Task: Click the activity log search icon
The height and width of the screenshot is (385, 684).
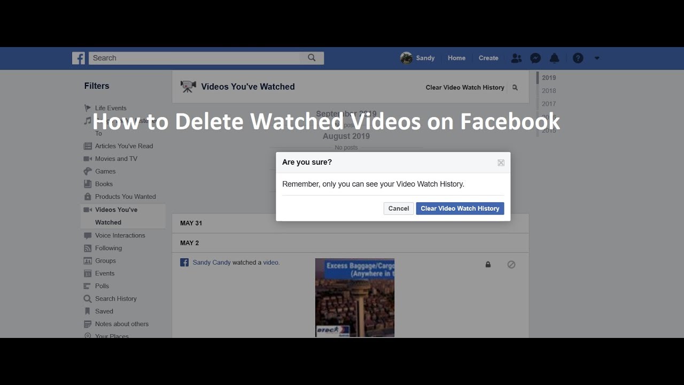Action: (515, 88)
